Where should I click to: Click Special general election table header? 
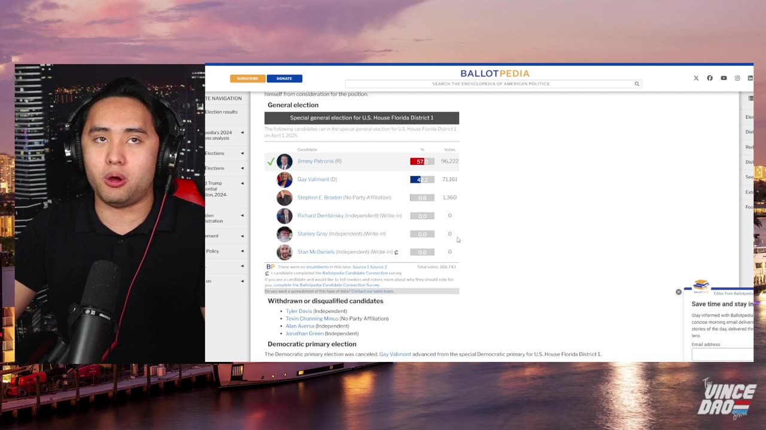(x=361, y=118)
